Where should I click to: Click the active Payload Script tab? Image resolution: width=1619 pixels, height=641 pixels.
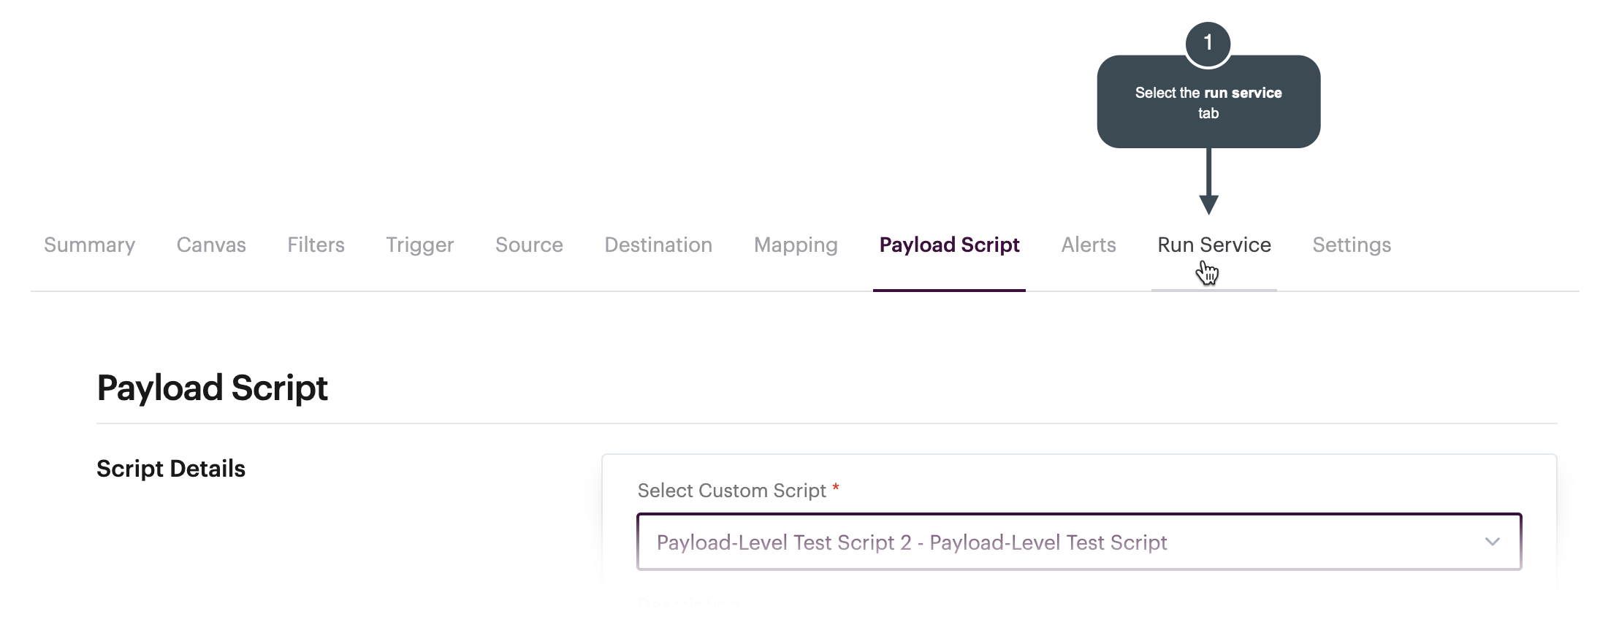(x=949, y=245)
